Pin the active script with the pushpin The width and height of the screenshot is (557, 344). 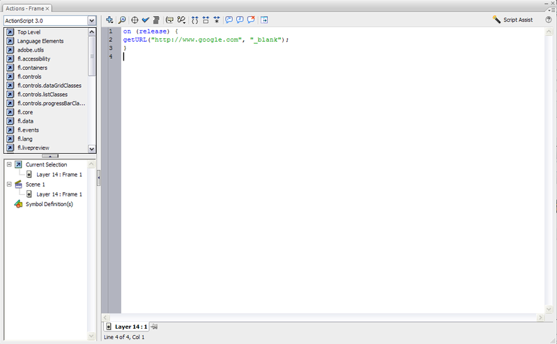click(154, 327)
